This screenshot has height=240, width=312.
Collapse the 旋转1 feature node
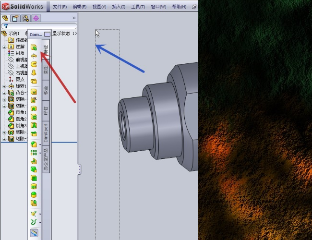[x=4, y=86]
